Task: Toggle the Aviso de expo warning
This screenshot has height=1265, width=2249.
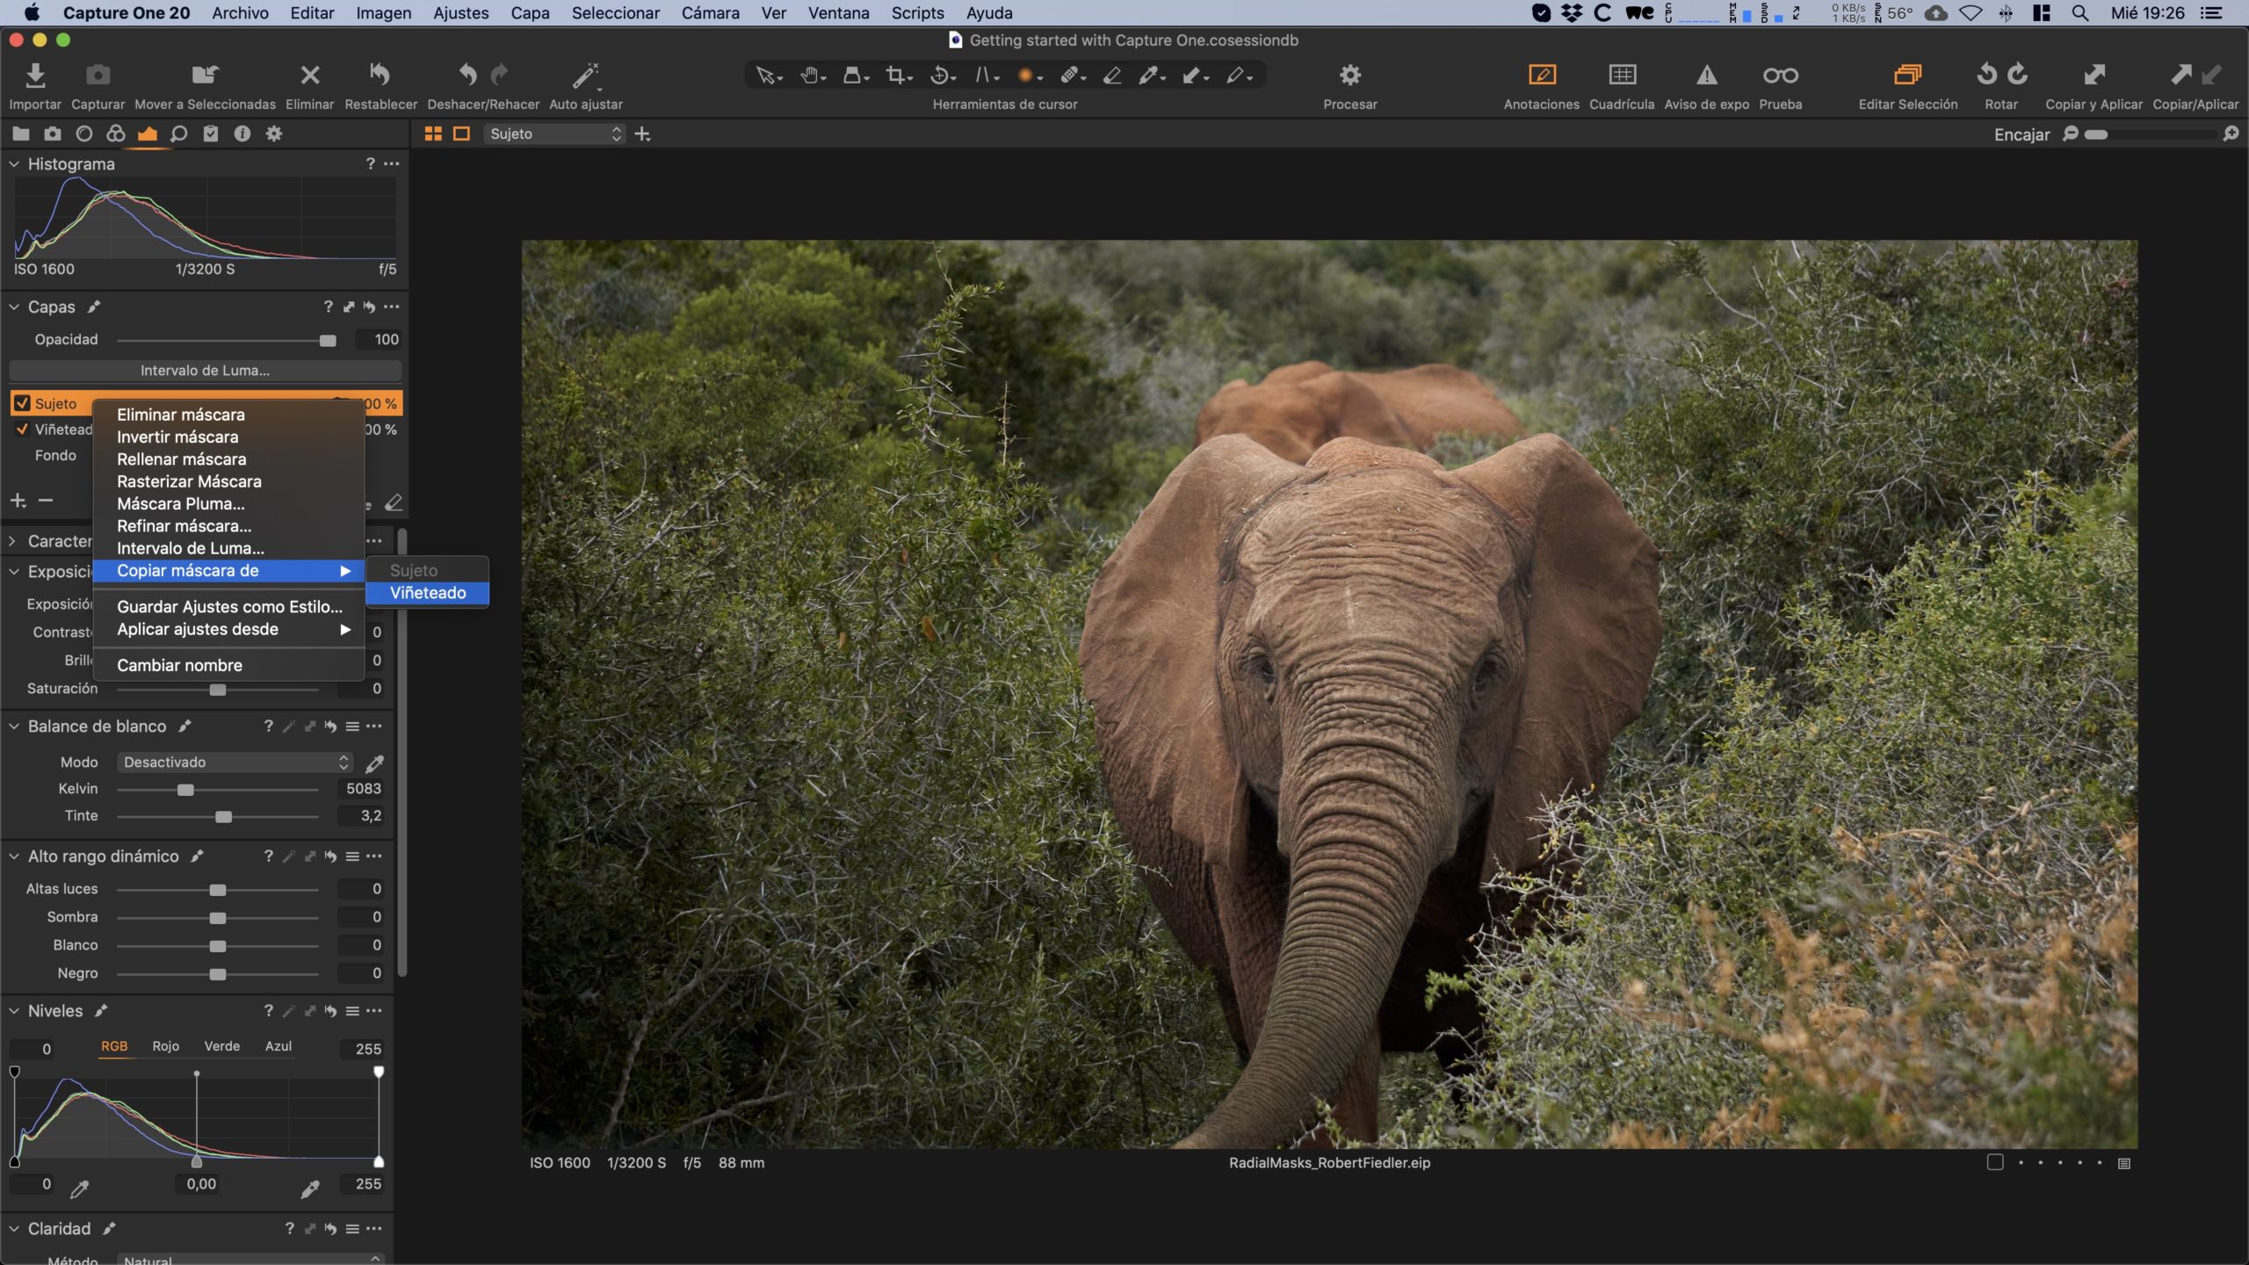Action: coord(1706,75)
